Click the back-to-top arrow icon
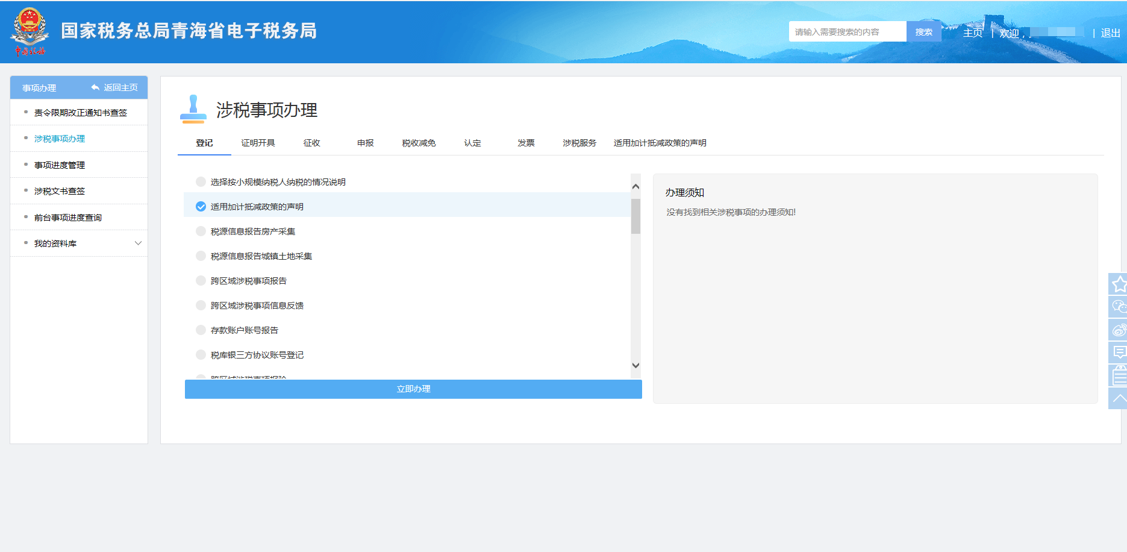 tap(1119, 398)
